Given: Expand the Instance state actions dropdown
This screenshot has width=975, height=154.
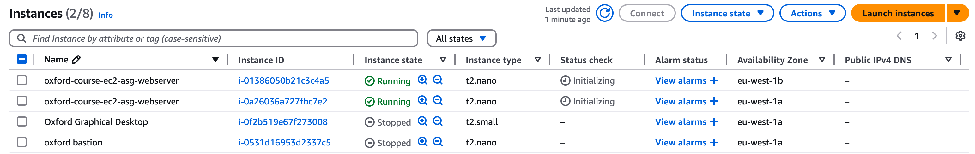Looking at the screenshot, I should [x=727, y=13].
